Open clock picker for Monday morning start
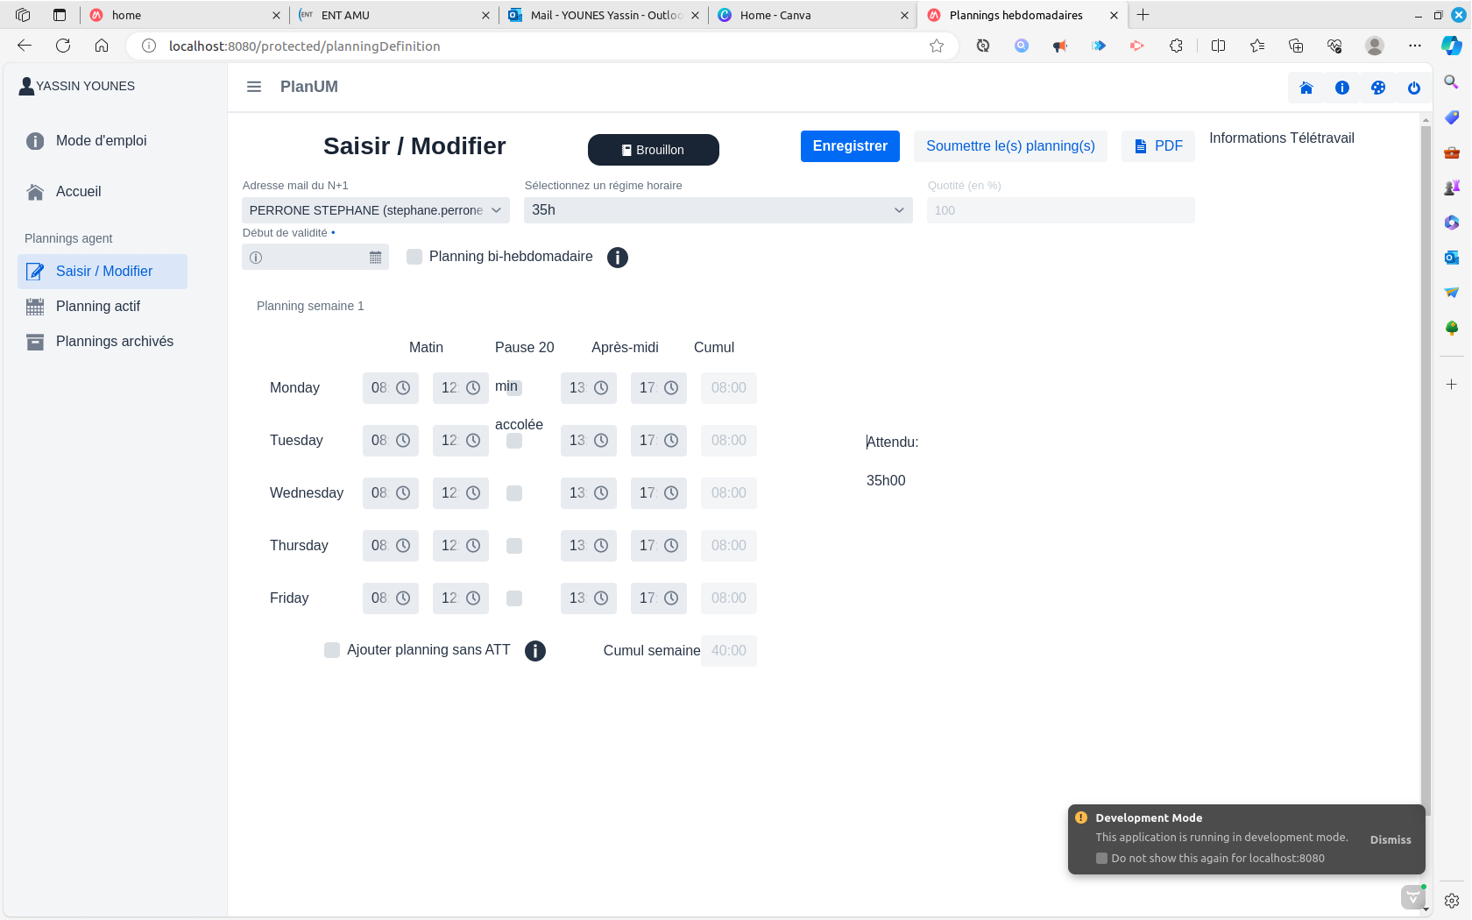 [403, 388]
